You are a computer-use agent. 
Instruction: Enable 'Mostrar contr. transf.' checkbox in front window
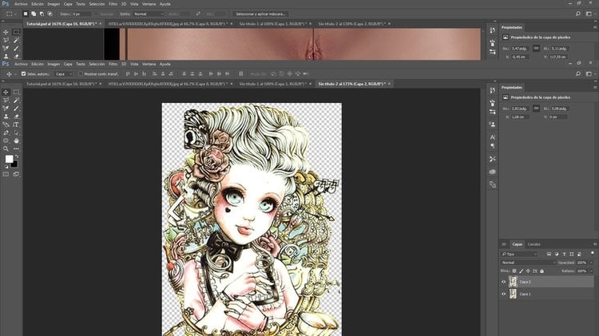[x=81, y=73]
